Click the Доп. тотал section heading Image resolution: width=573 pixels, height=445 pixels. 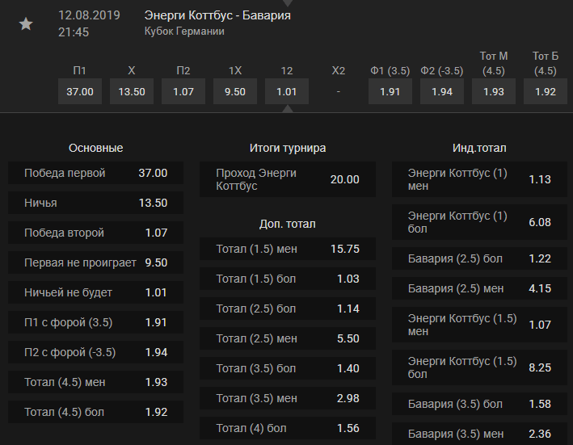(288, 225)
